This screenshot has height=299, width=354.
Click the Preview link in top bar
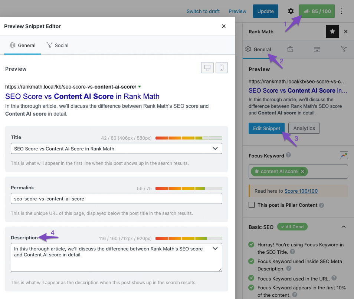tap(237, 11)
